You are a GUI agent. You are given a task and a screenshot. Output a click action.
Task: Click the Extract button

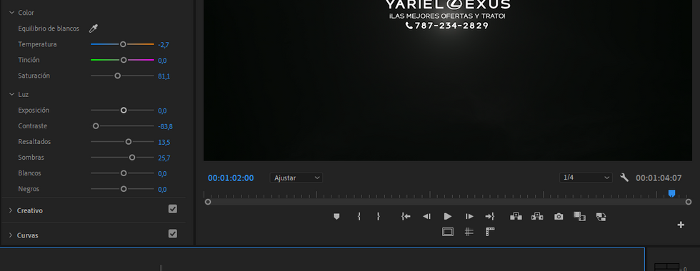pyautogui.click(x=537, y=217)
